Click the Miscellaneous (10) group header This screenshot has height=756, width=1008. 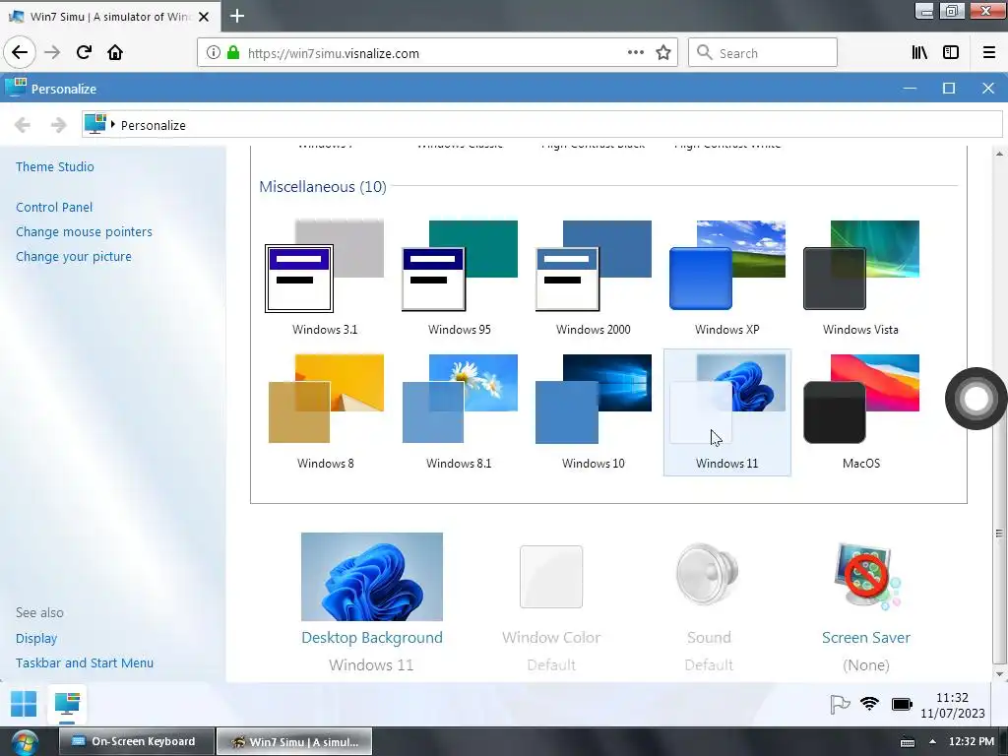[323, 186]
